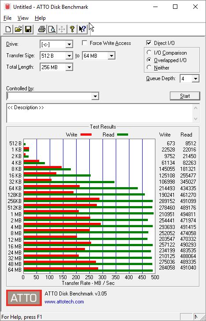Image resolution: width=206 pixels, height=321 pixels.
Task: Click the 12 MB row label
Action: click(x=15, y=240)
